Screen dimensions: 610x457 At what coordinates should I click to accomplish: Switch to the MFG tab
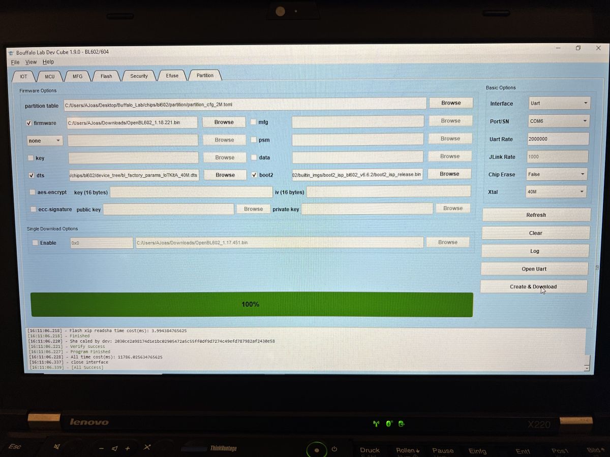click(x=77, y=76)
